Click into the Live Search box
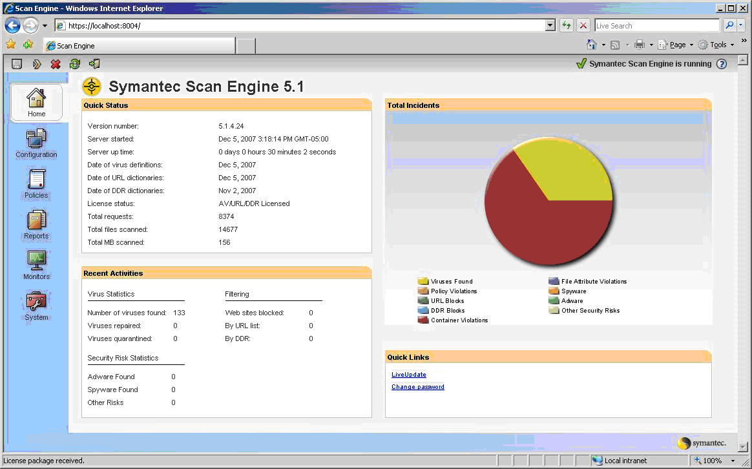The width and height of the screenshot is (752, 469). pyautogui.click(x=657, y=25)
